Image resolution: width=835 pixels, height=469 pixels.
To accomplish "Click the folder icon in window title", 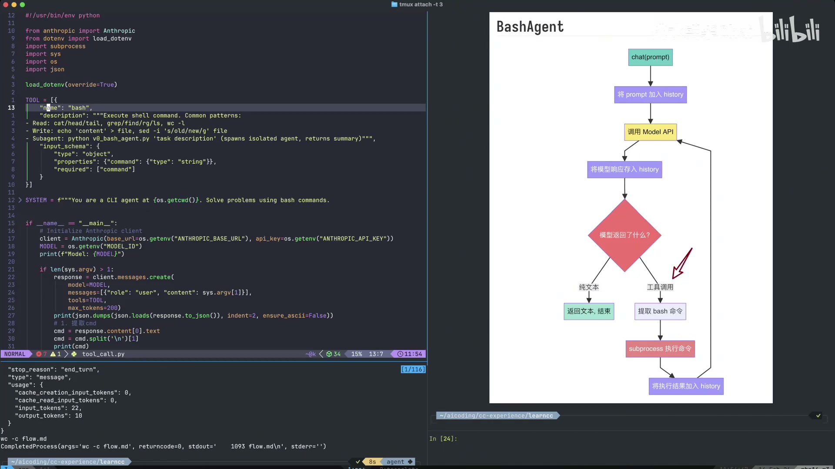I will click(394, 4).
